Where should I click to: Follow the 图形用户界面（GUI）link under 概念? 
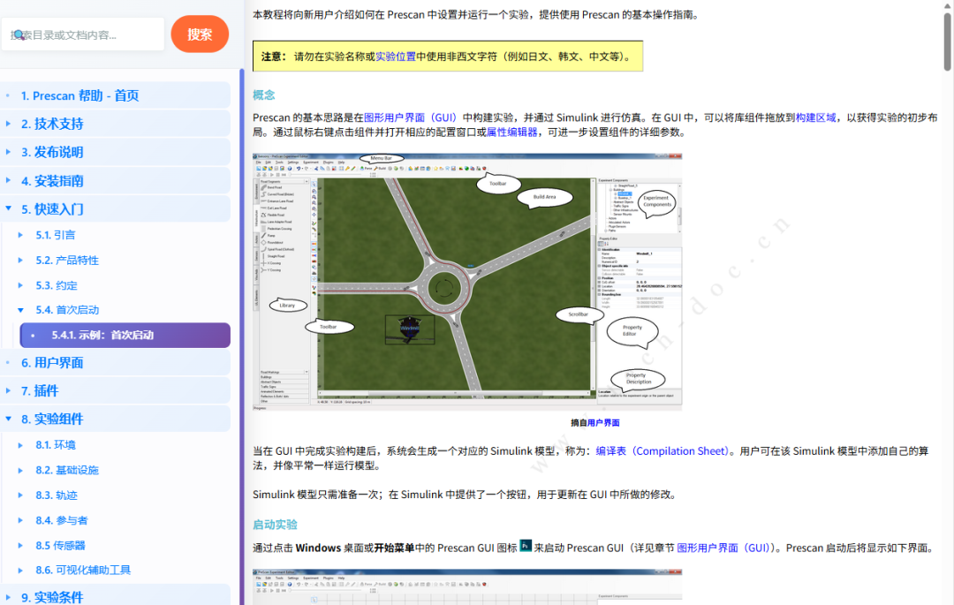click(x=410, y=117)
